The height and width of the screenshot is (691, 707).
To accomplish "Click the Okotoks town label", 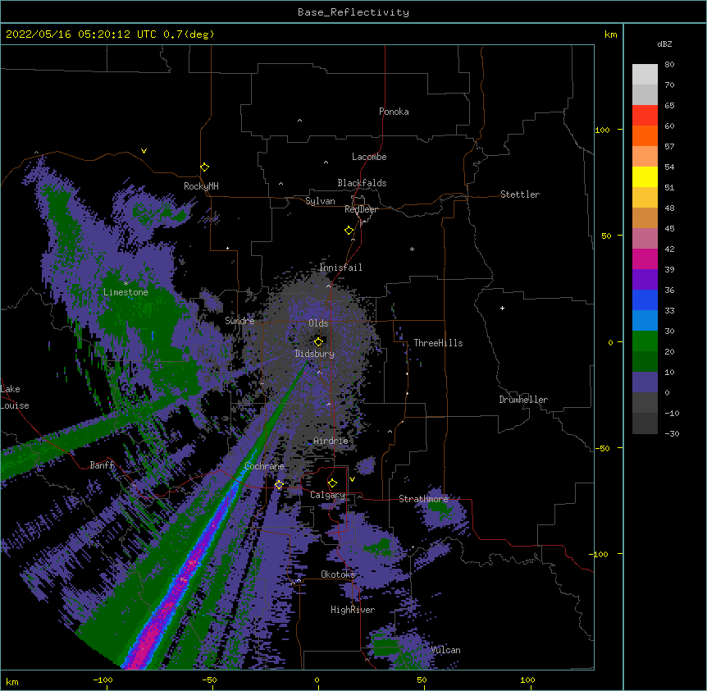I will pos(338,574).
